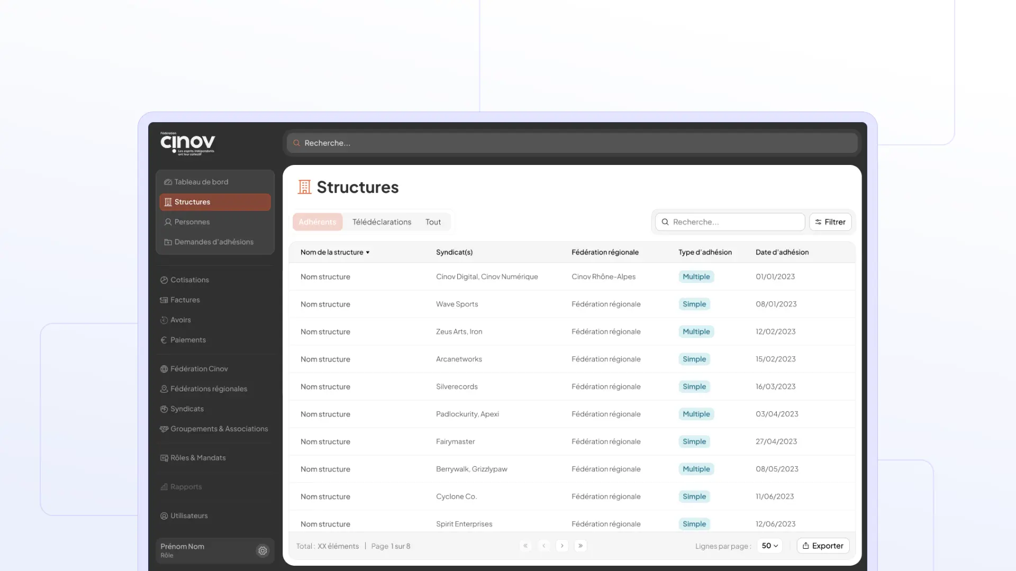Export the table with Exporter button
The image size is (1016, 571).
pyautogui.click(x=823, y=546)
